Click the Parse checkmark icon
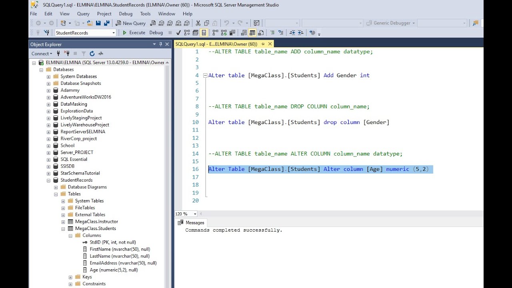Screen dimensions: 512x288 click(x=178, y=33)
